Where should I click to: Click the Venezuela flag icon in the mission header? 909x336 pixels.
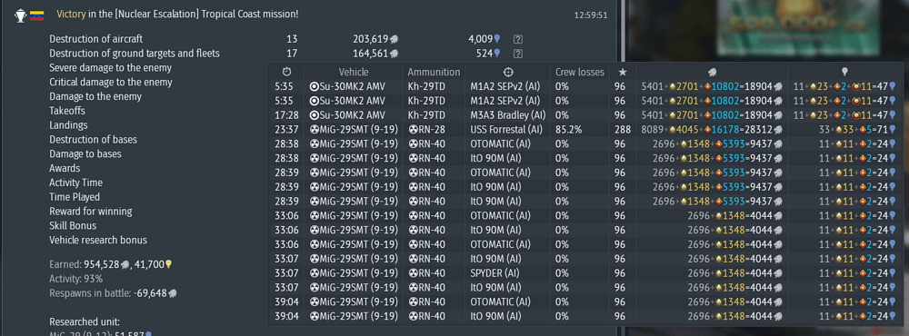click(37, 15)
